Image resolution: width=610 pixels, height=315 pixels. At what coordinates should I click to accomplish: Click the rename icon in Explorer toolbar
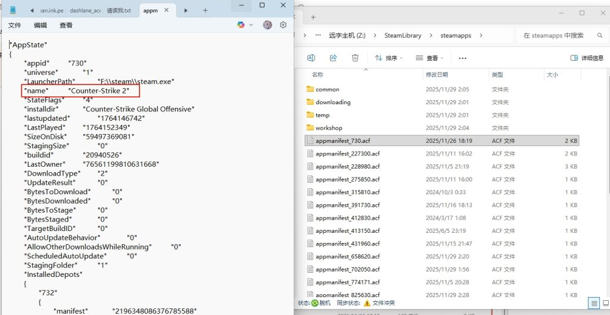tap(311, 58)
